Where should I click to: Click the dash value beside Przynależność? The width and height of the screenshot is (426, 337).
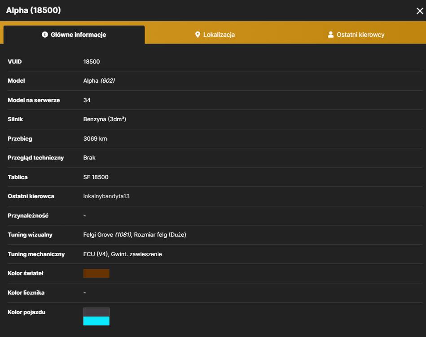pos(84,216)
